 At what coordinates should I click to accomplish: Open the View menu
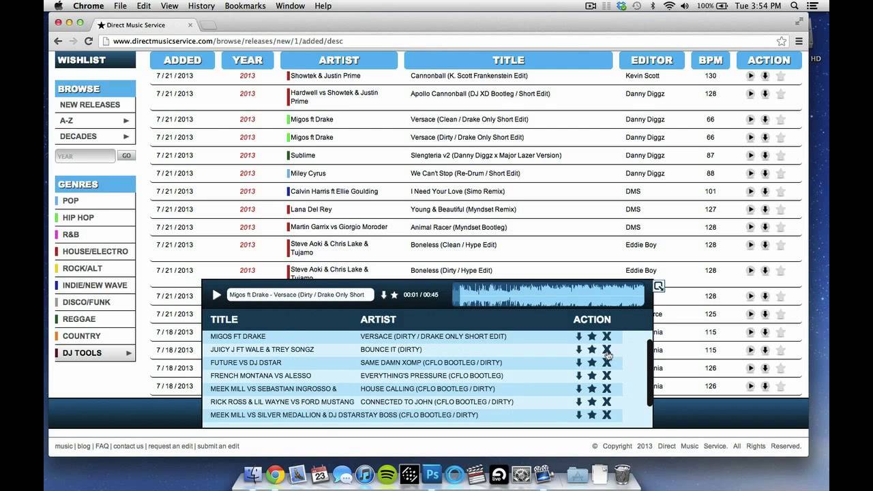click(169, 6)
